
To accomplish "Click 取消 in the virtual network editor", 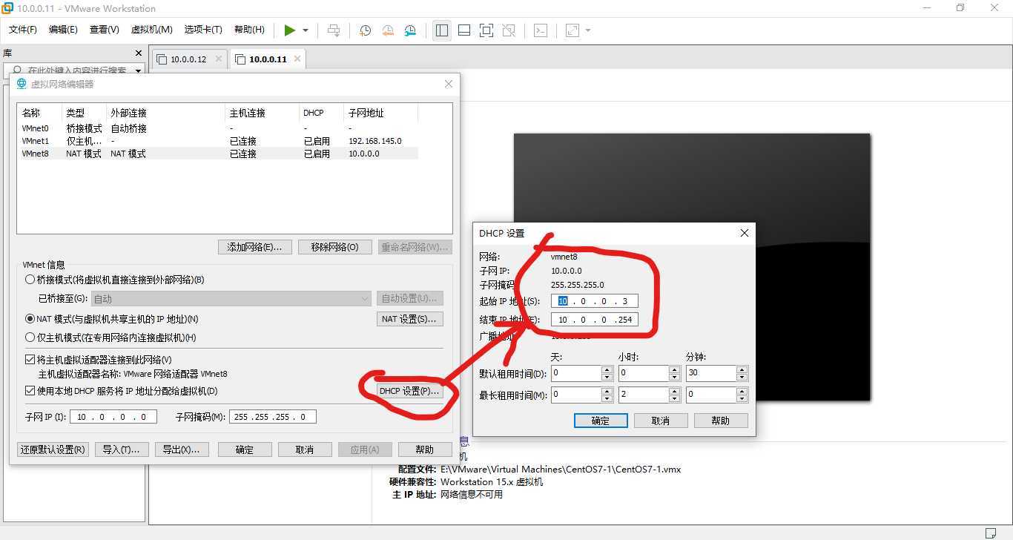I will [305, 450].
